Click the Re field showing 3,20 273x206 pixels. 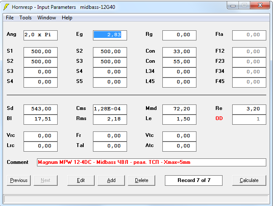click(x=249, y=110)
